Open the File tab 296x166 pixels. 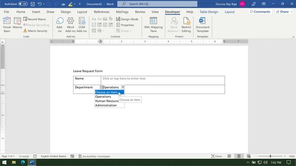6,12
